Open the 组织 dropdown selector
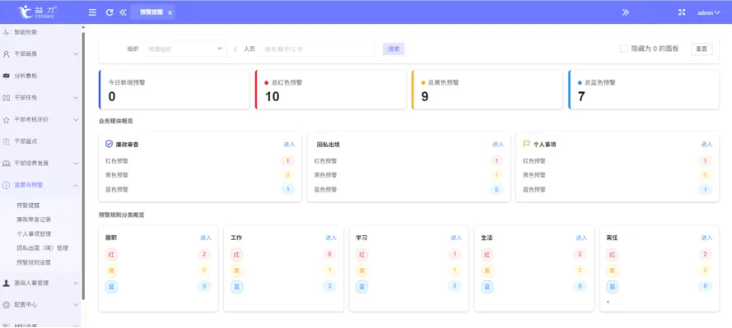Screen dimensions: 732x328 [185, 49]
